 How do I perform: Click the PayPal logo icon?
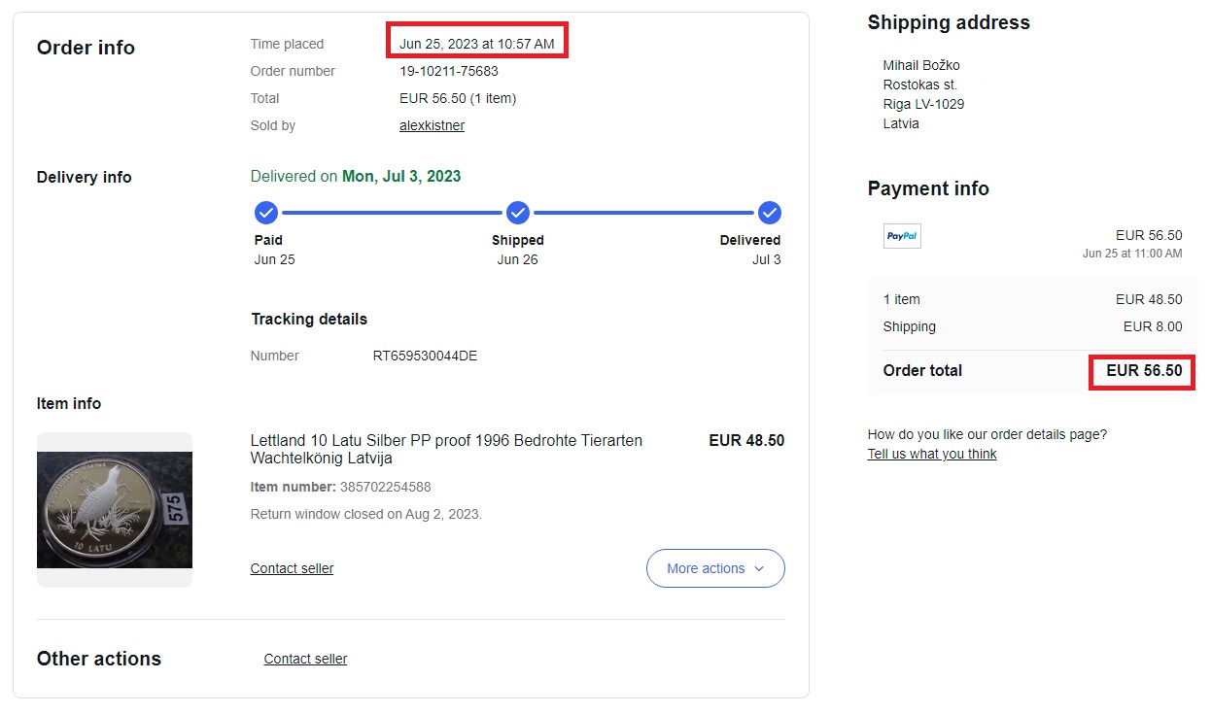902,236
